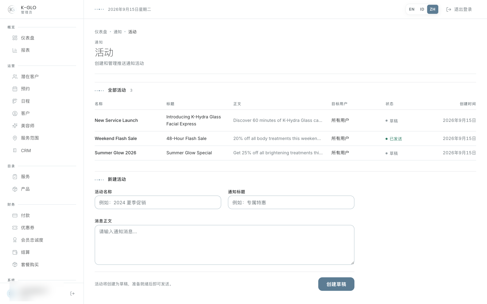Screen dimensions: 487x304
Task: Click the 美容师 sparkle icon
Action: 15,126
